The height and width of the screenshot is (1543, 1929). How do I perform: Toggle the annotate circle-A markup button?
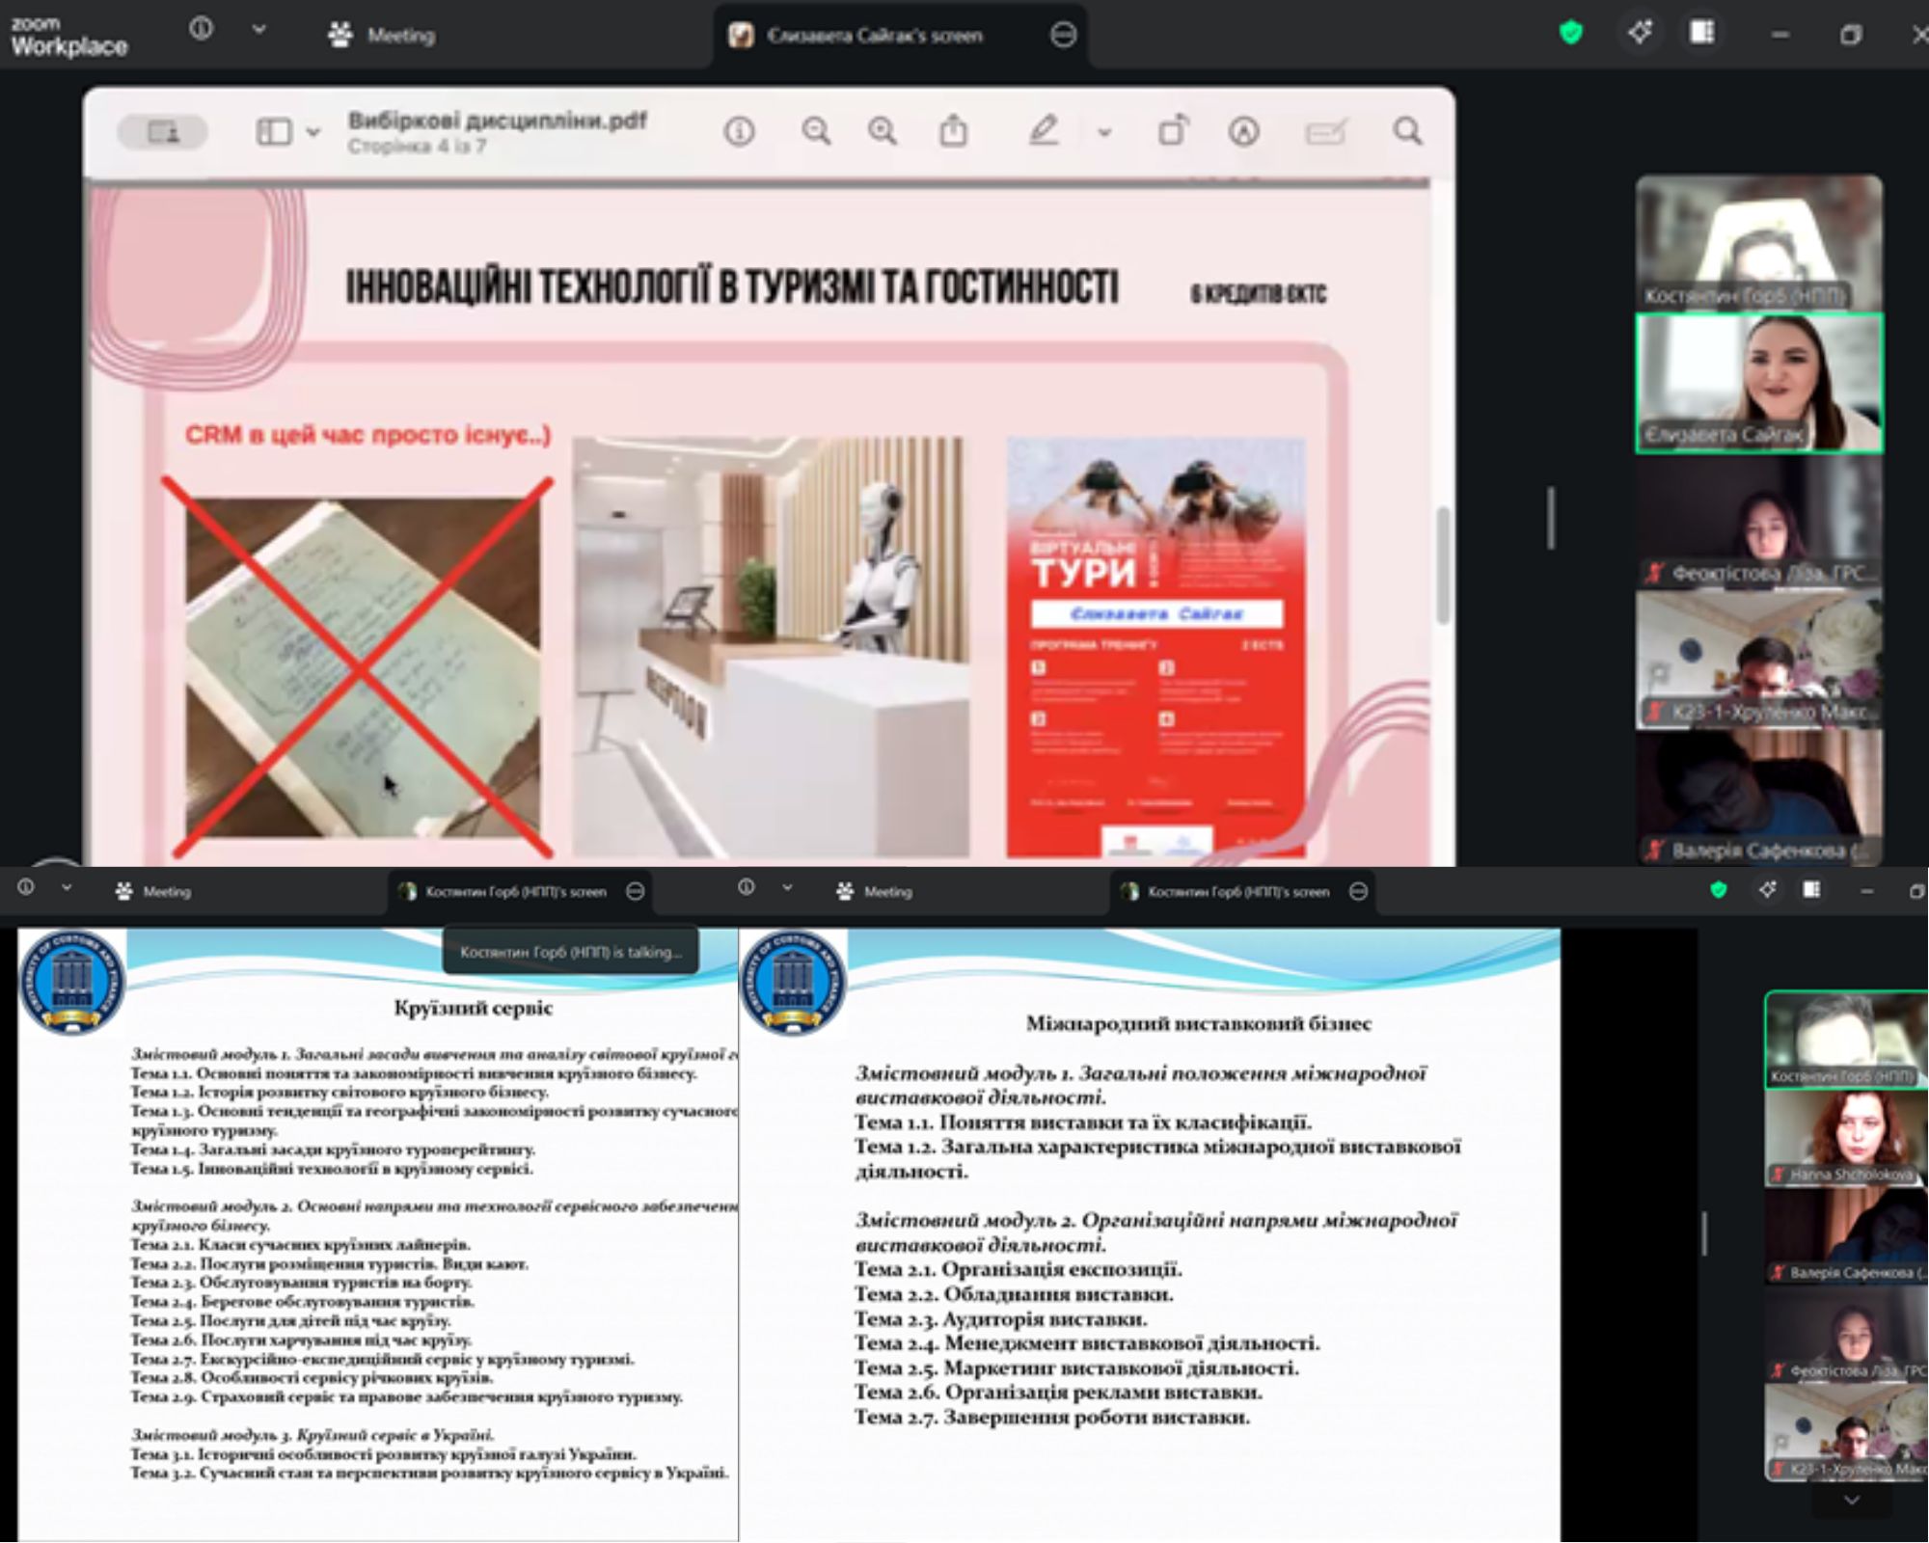(1243, 131)
